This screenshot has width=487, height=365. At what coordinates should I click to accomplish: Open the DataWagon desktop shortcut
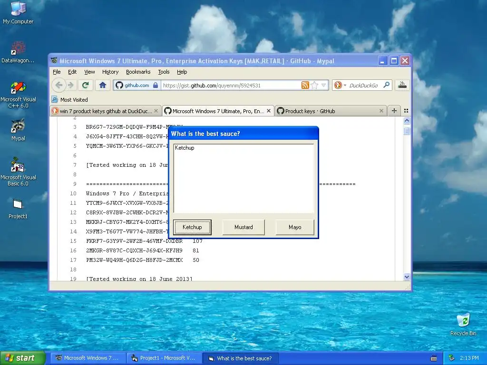click(18, 52)
